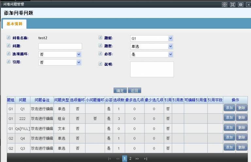Click the help icon next to 问题 field
Image resolution: width=251 pixels, height=162 pixels.
9,46
